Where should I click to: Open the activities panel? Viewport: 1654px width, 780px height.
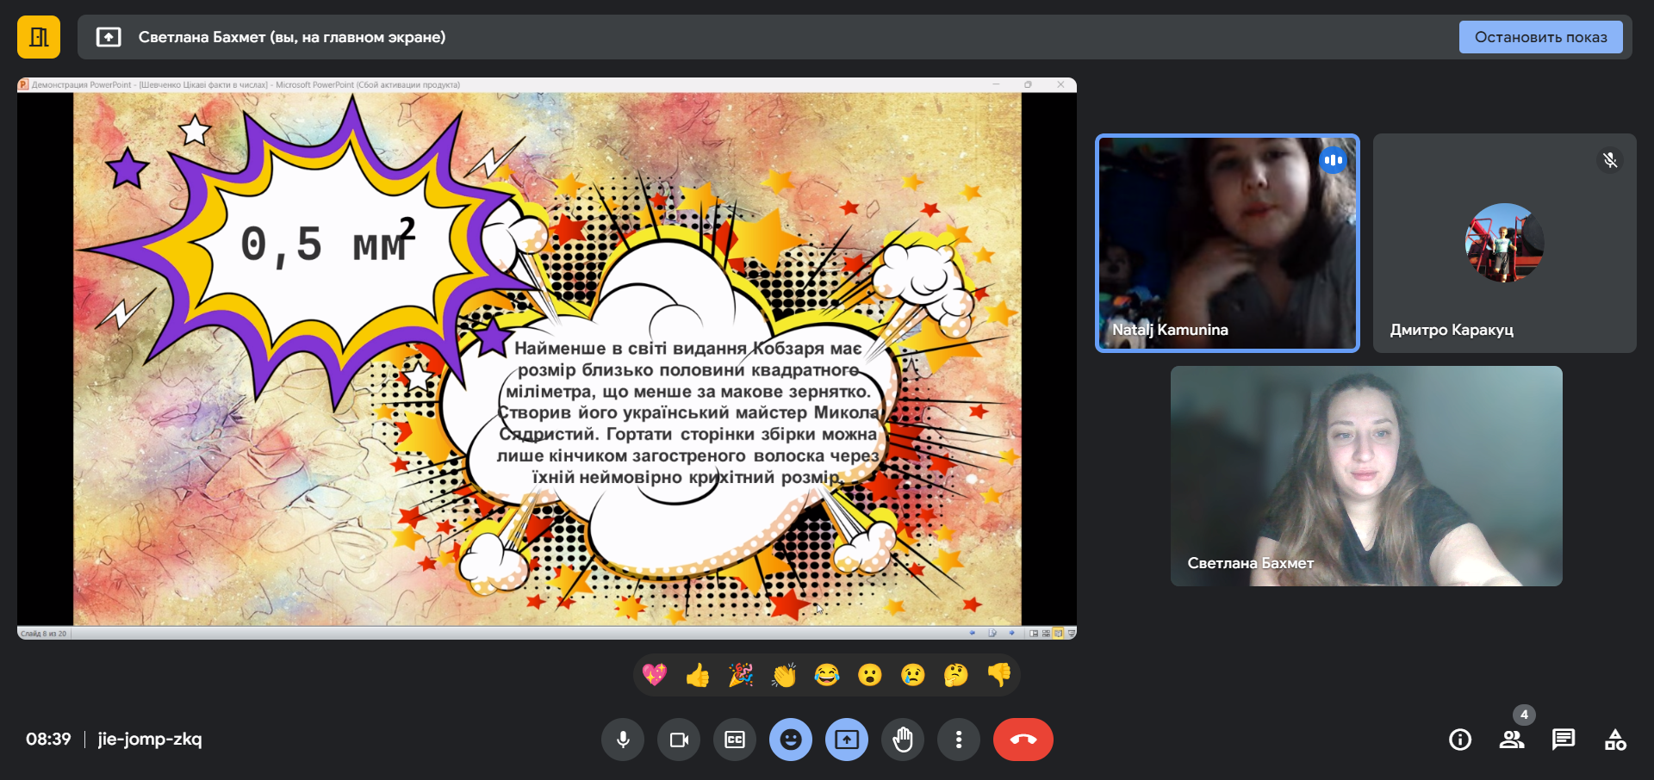[1615, 740]
